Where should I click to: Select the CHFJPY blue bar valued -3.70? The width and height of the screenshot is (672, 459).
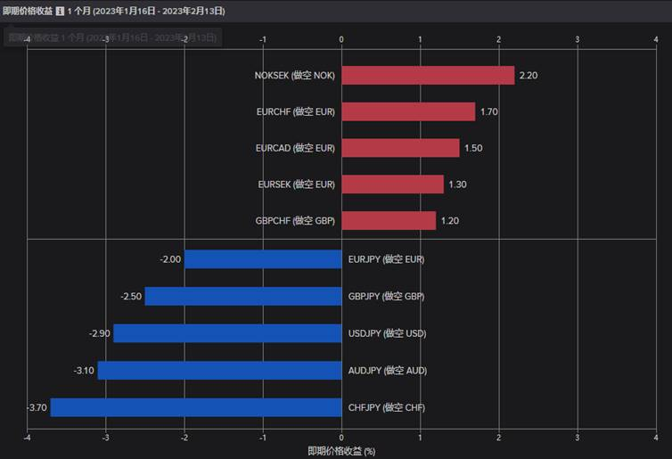point(196,407)
